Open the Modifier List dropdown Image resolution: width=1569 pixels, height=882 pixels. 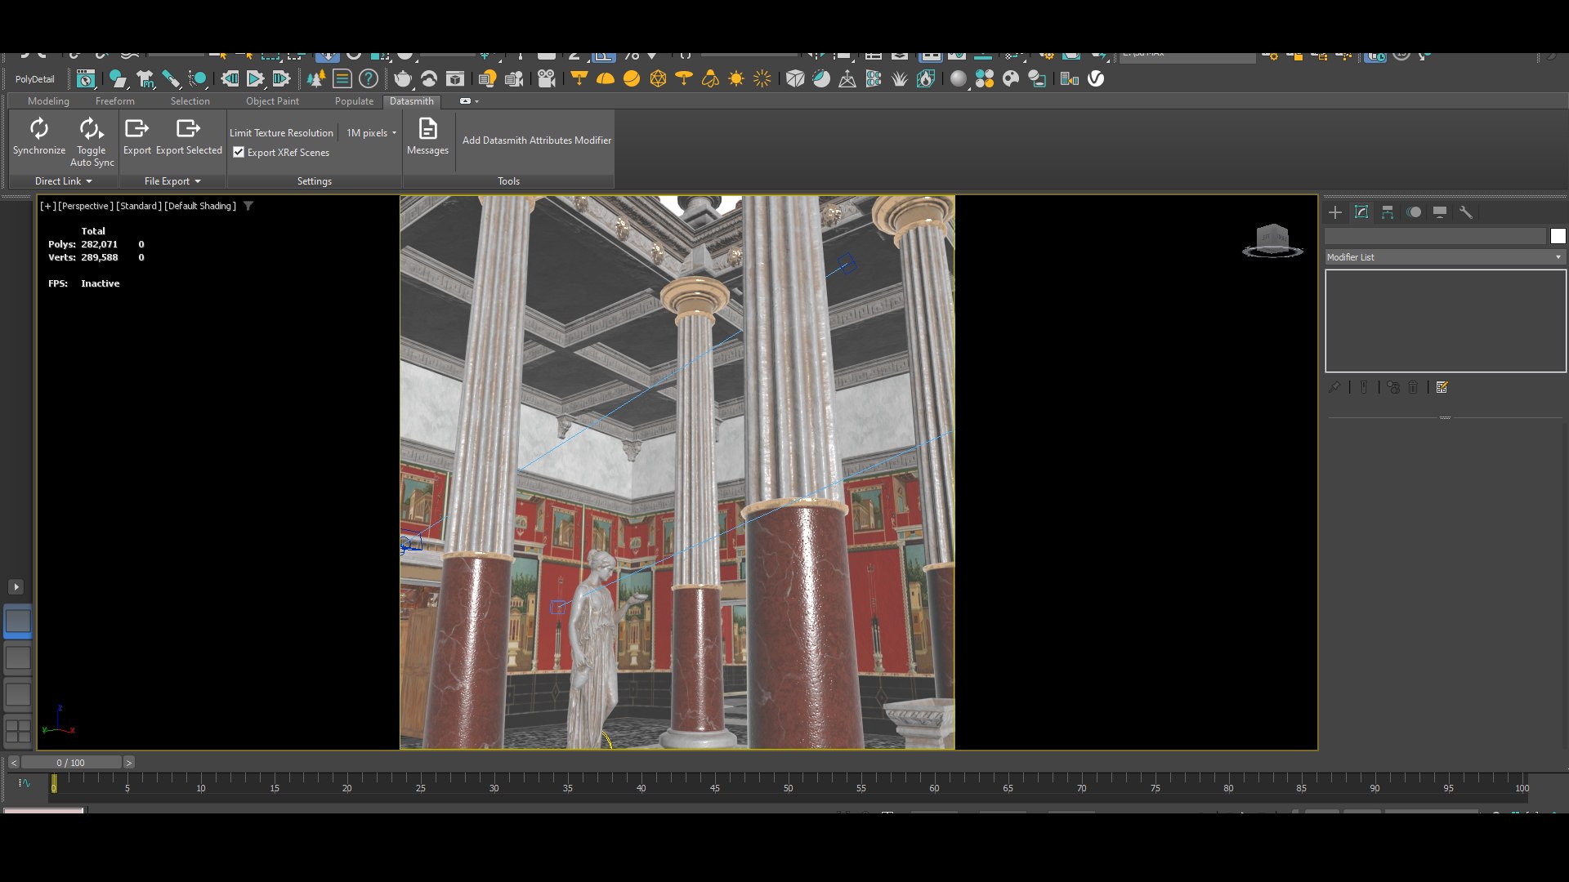1445,257
